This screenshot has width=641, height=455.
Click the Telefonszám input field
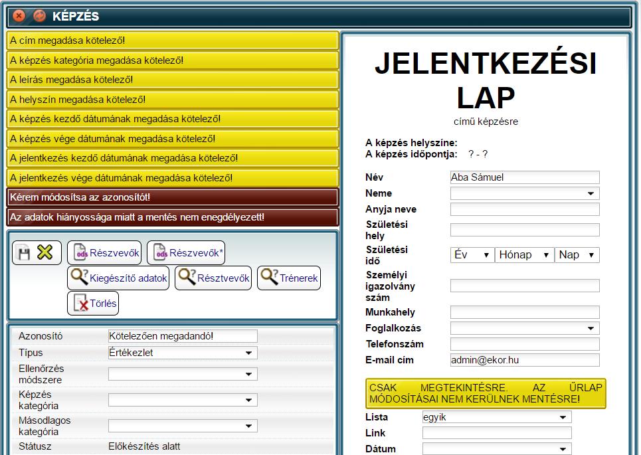525,344
